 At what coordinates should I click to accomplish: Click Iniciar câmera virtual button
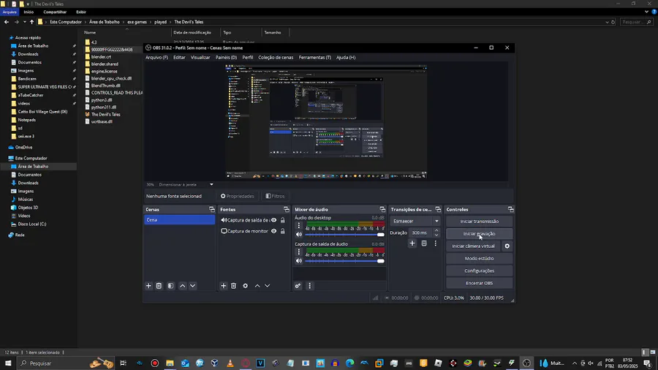click(473, 246)
